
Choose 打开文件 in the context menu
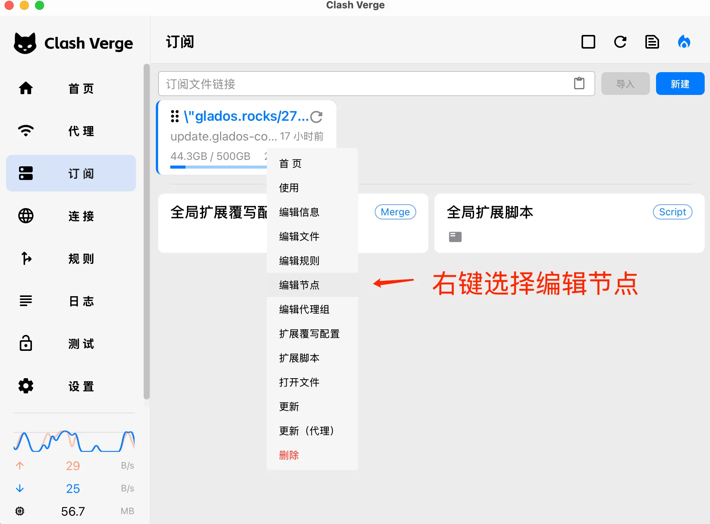click(299, 382)
